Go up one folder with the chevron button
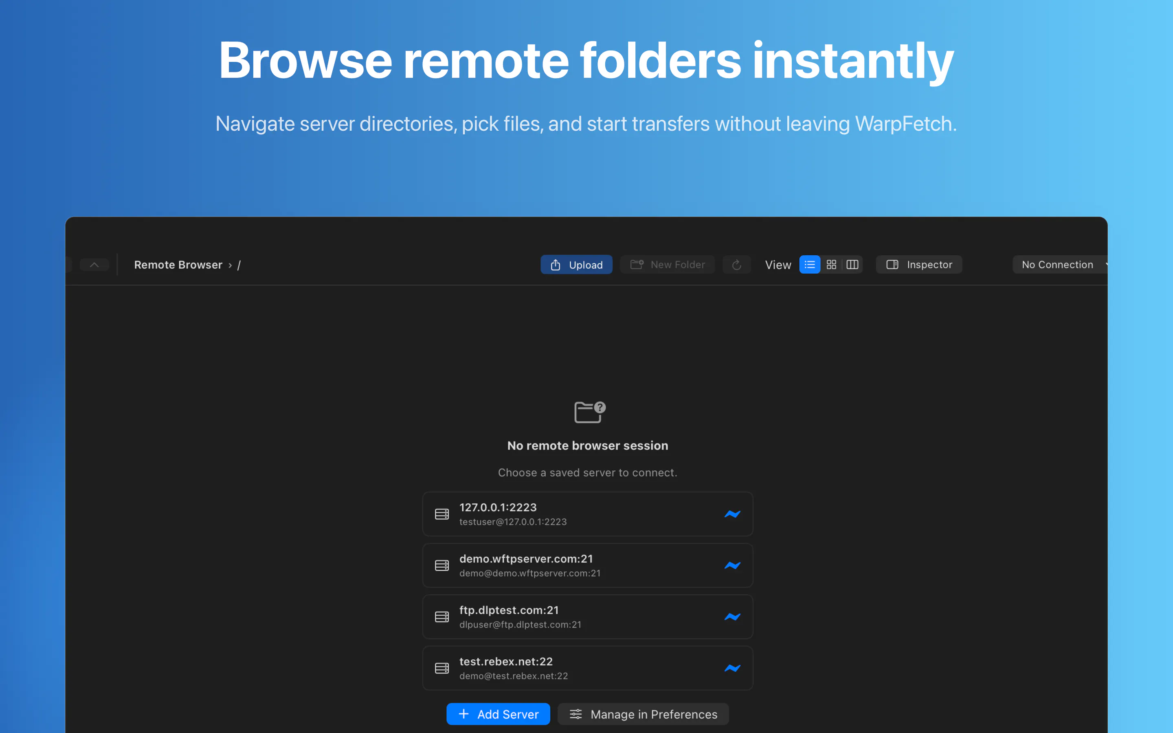Screen dimensions: 1173x733 tap(94, 265)
